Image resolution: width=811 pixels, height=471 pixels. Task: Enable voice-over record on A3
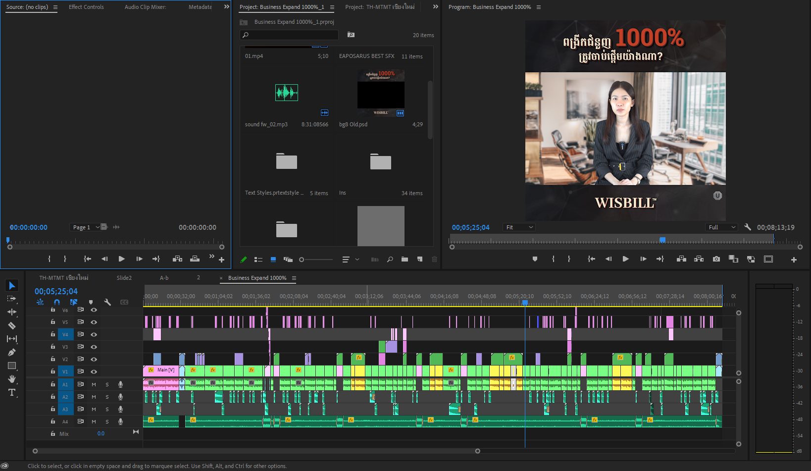tap(120, 409)
